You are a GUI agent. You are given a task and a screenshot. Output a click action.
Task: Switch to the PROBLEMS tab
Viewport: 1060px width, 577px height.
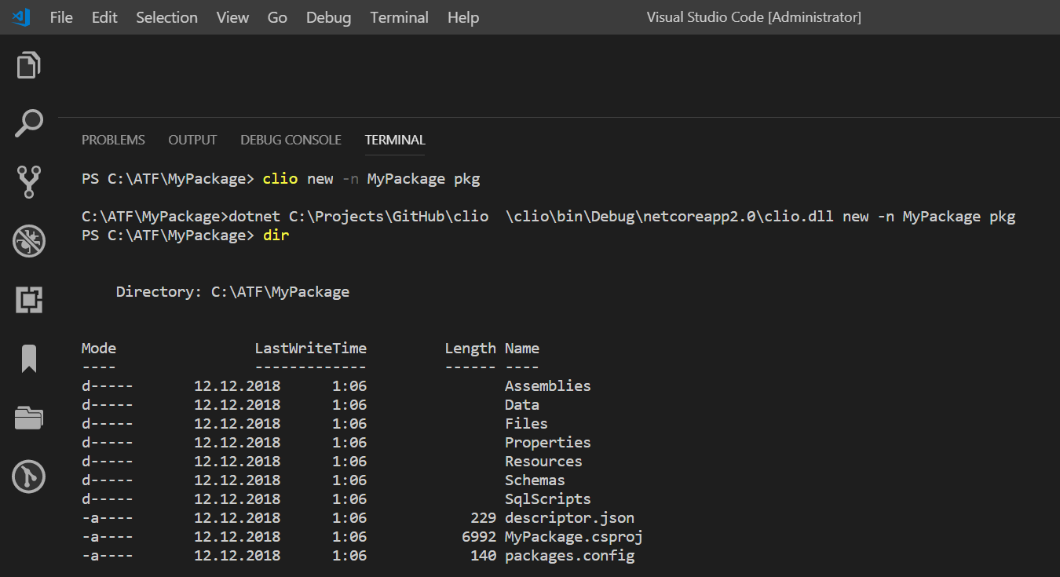(x=113, y=140)
